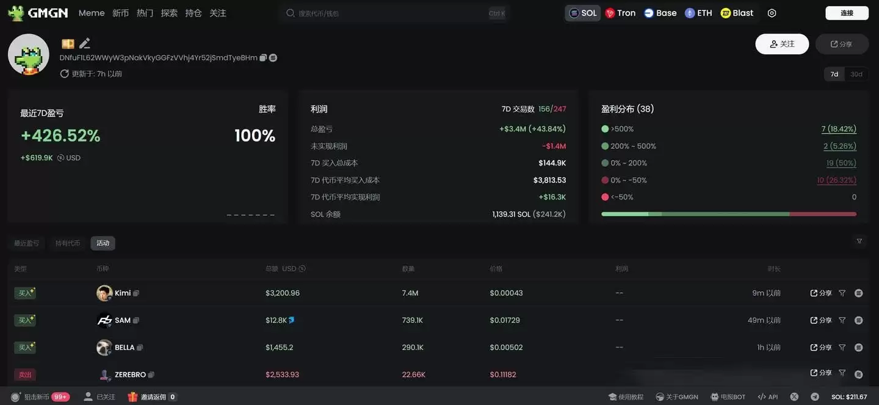This screenshot has height=405, width=879.
Task: Click the 关注 follow button
Action: 782,44
